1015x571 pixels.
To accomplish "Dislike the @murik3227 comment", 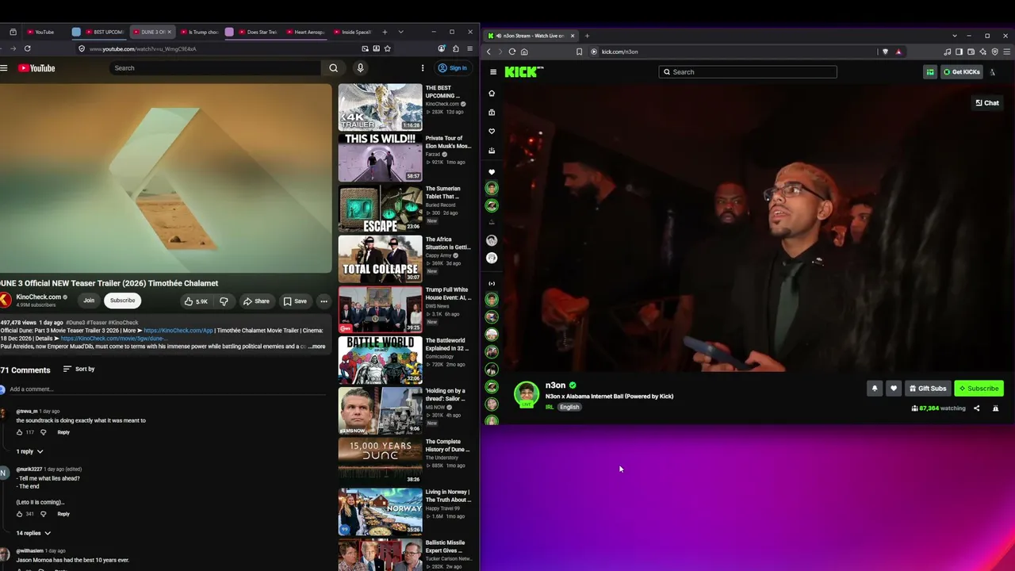I will point(43,514).
